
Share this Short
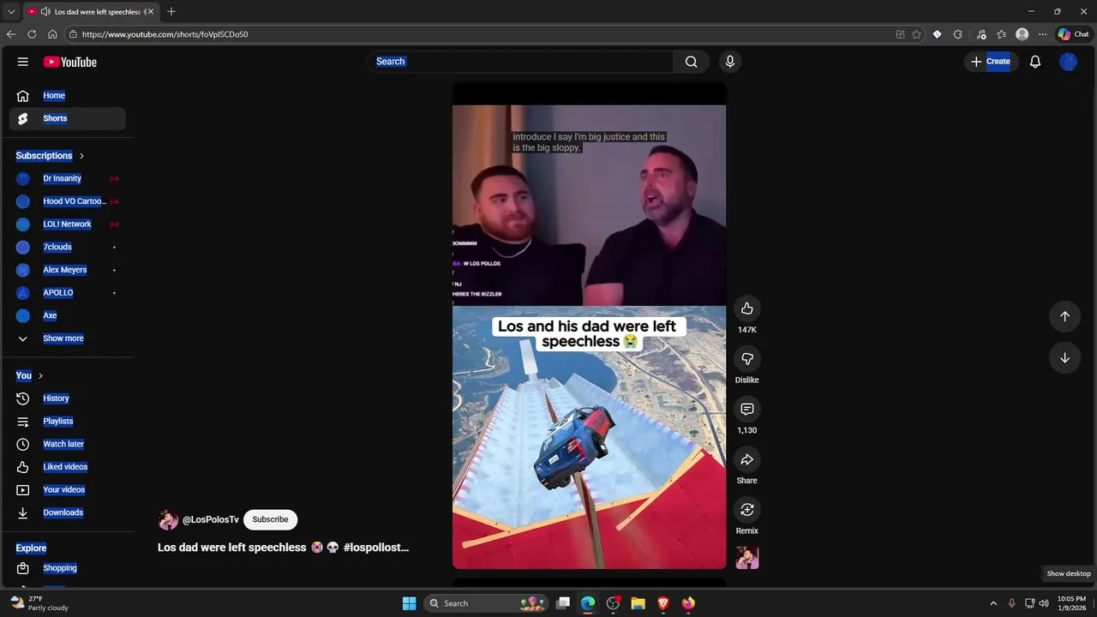[747, 459]
